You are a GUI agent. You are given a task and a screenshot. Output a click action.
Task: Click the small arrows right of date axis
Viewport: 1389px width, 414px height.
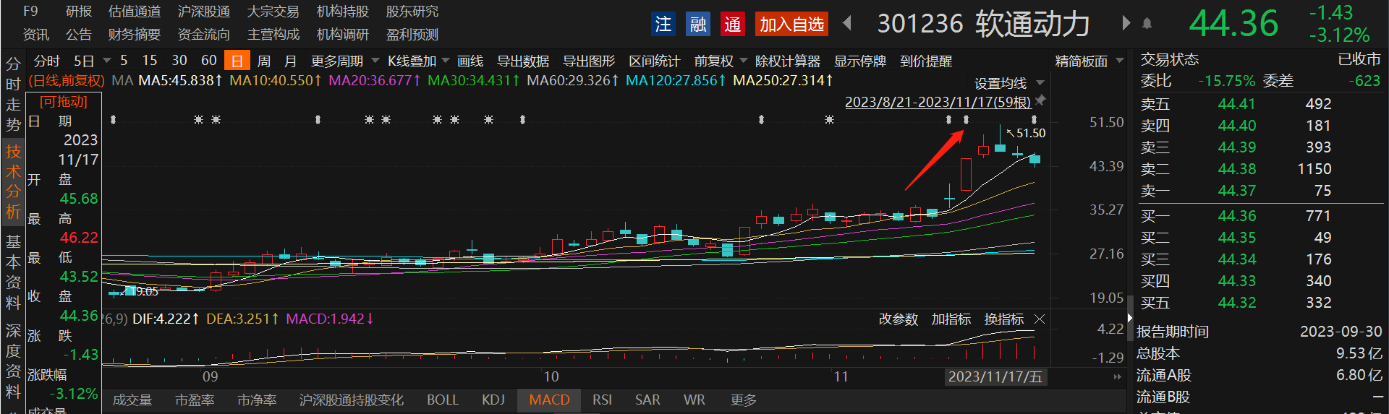tap(1117, 376)
